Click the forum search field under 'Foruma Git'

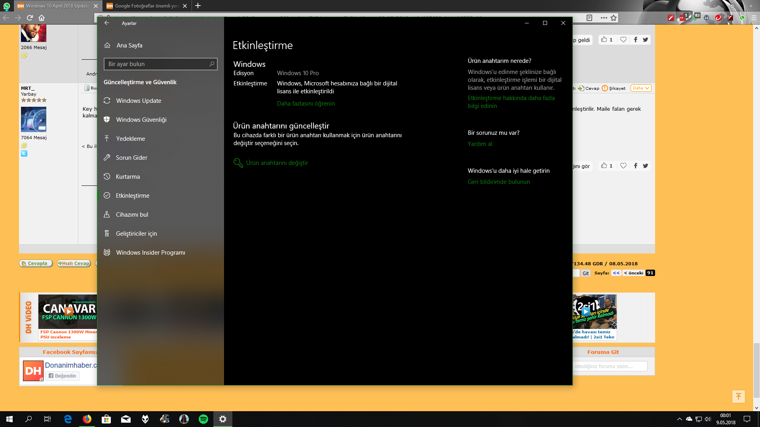(x=610, y=367)
